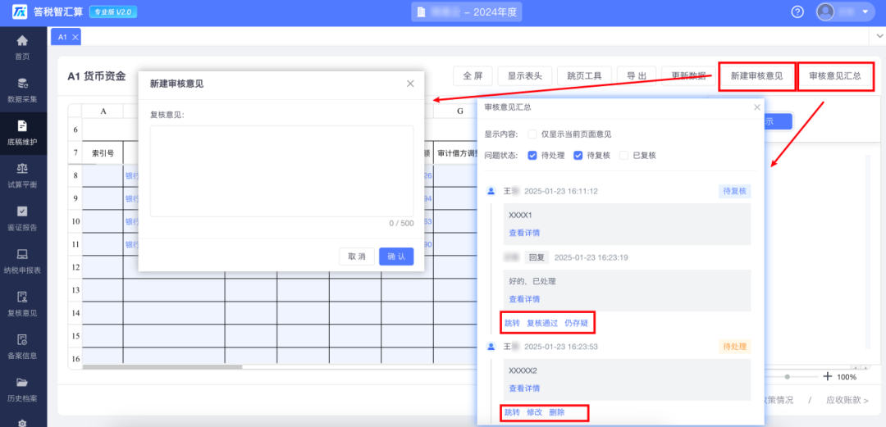Screen dimensions: 886x427
Task: Click the 更新数据 button
Action: [688, 76]
